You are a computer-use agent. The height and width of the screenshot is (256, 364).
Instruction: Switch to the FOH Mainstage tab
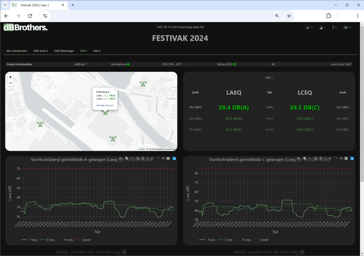click(x=64, y=51)
